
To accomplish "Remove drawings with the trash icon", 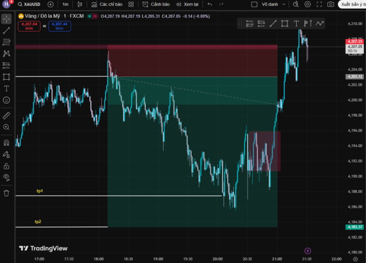I will pyautogui.click(x=7, y=193).
